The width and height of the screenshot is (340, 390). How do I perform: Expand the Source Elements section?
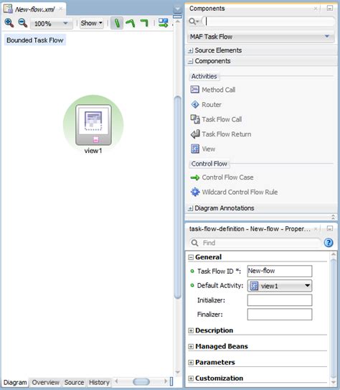click(x=190, y=50)
